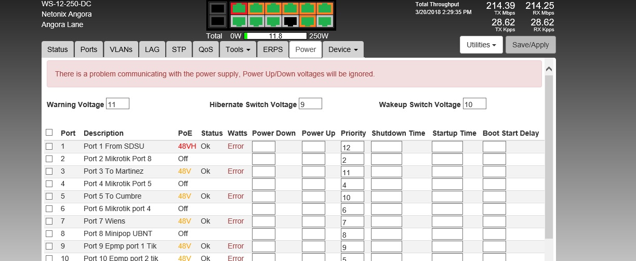Expand the Device dropdown tab
This screenshot has width=636, height=261.
coord(343,49)
